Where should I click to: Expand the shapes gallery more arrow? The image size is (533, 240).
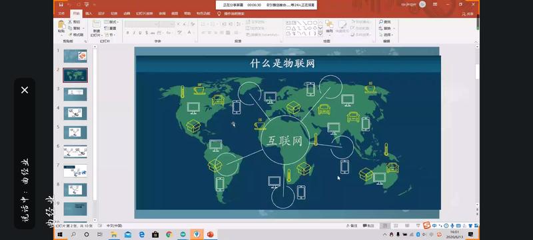click(320, 33)
